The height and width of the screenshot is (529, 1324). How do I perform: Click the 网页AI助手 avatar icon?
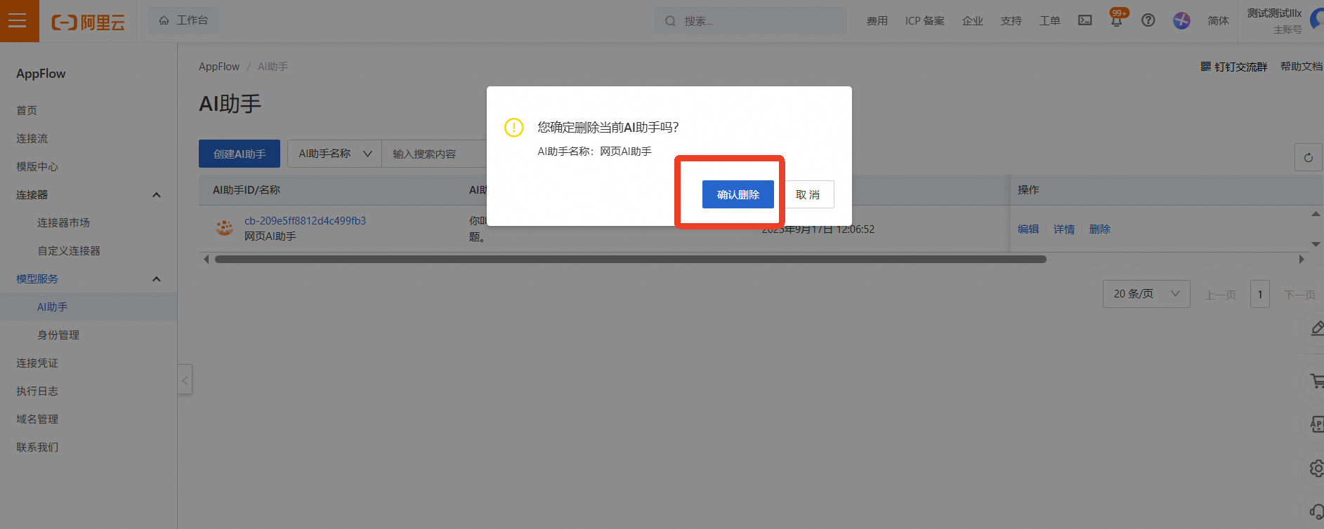[x=224, y=228]
